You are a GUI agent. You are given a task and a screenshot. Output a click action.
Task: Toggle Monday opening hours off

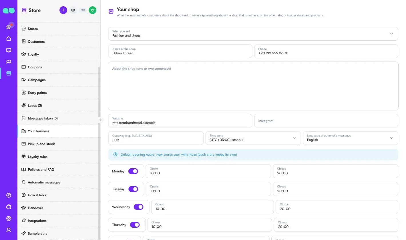point(133,171)
